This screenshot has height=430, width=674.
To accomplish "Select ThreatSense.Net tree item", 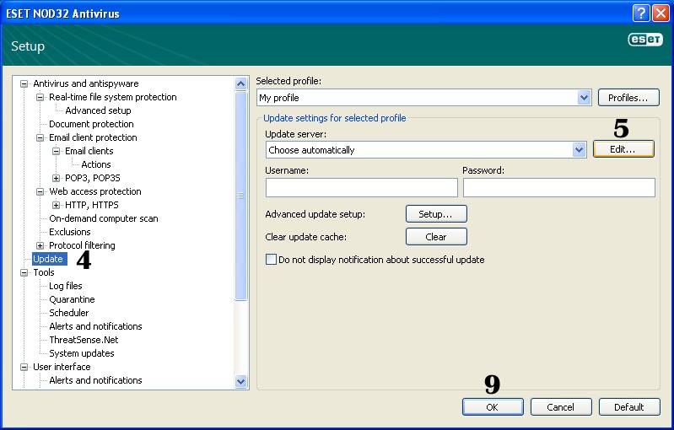I will (84, 340).
